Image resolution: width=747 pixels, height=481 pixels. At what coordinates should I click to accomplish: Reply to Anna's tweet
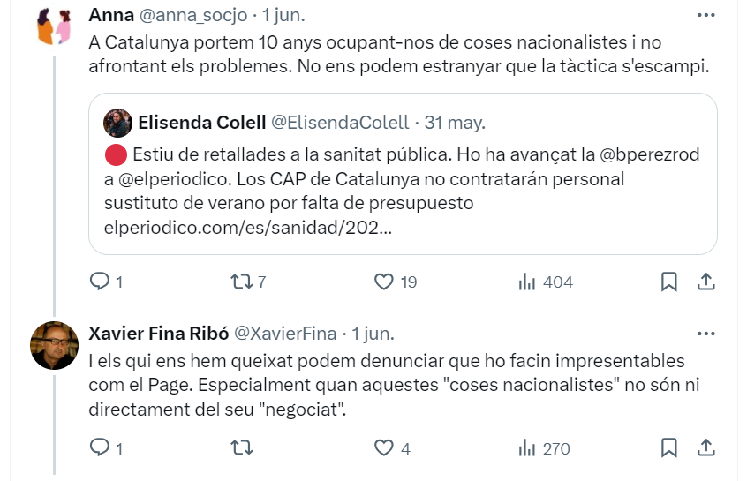click(100, 282)
